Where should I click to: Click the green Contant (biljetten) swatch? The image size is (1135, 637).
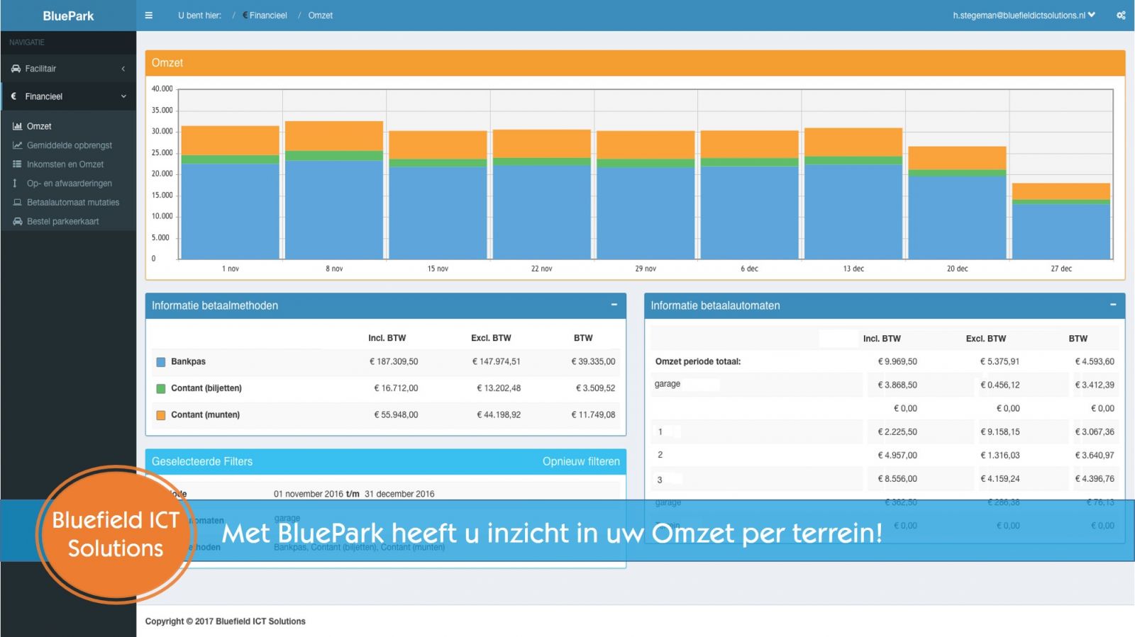tap(161, 389)
